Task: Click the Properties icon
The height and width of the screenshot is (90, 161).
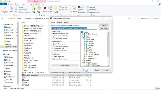Action: 74,8
